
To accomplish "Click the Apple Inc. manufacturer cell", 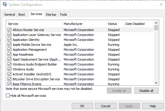I will (x=71, y=45).
